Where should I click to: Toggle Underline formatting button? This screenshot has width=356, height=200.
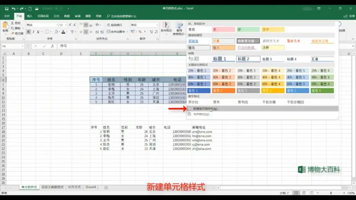pos(38,32)
